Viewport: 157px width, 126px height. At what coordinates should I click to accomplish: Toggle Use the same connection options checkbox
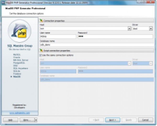tap(41, 55)
